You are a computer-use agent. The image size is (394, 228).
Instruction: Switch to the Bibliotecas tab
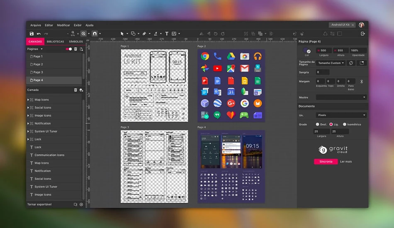click(x=55, y=41)
